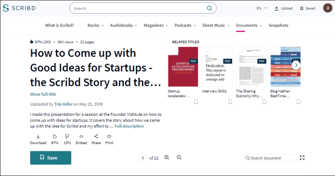The height and width of the screenshot is (176, 335).
Task: Open the What is Scribd? page
Action: pyautogui.click(x=59, y=25)
